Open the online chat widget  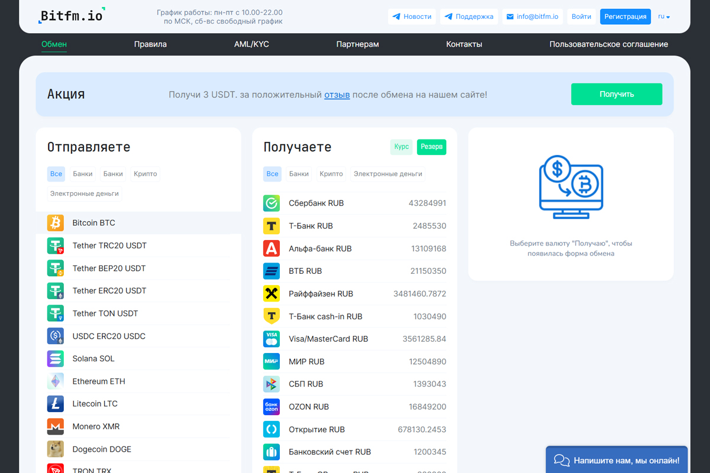pyautogui.click(x=616, y=459)
